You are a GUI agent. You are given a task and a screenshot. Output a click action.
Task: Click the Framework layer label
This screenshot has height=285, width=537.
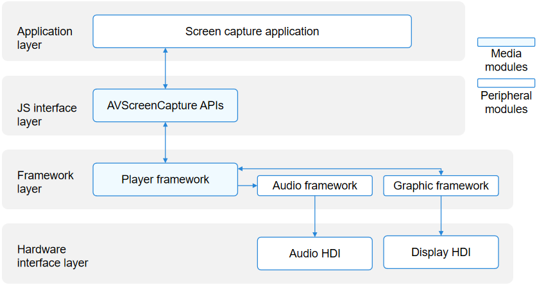pos(45,182)
